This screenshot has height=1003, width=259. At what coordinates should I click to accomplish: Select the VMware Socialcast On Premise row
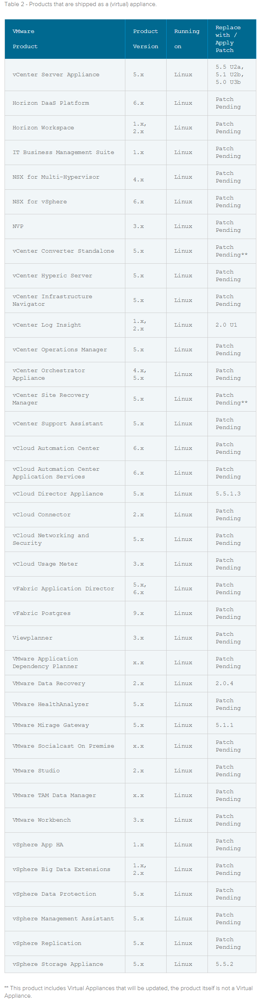[130, 746]
